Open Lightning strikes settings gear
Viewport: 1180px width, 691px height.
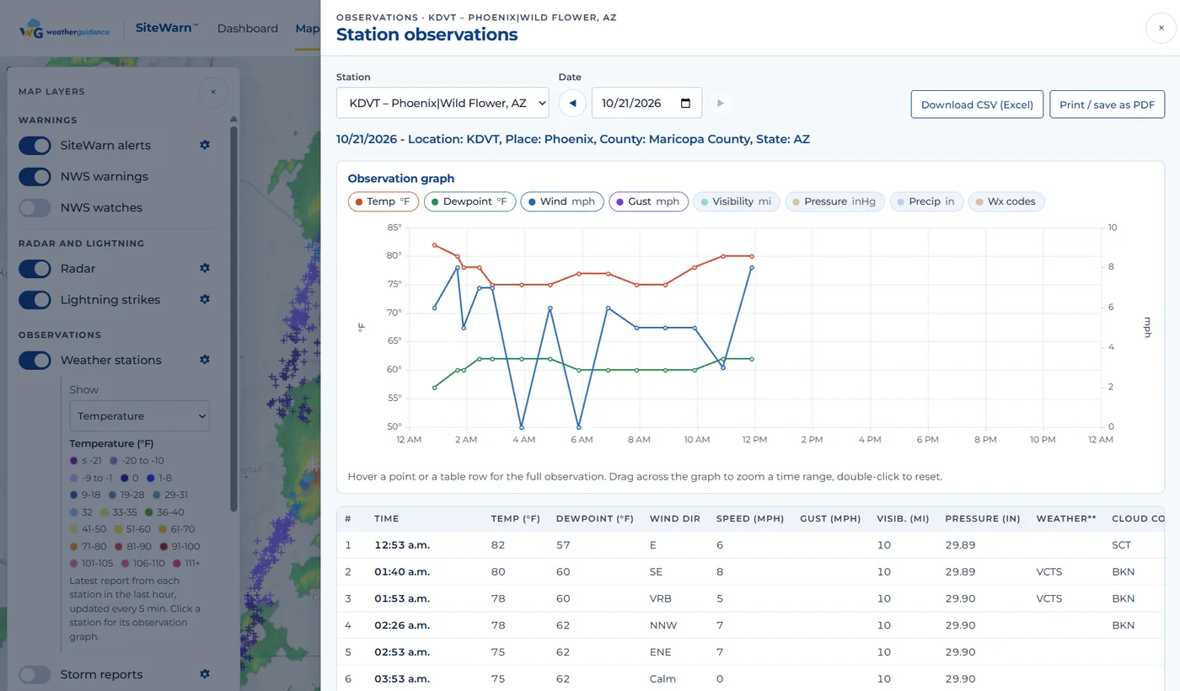(204, 299)
